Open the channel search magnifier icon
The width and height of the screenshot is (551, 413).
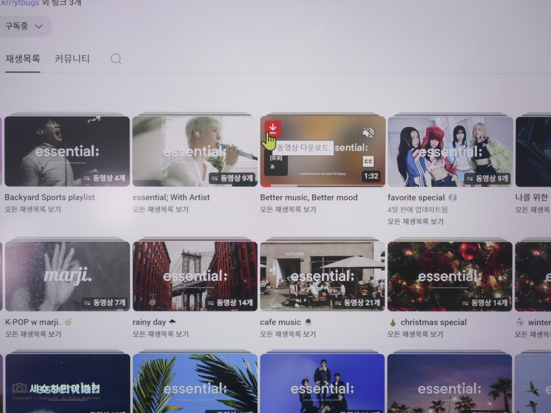coord(116,59)
